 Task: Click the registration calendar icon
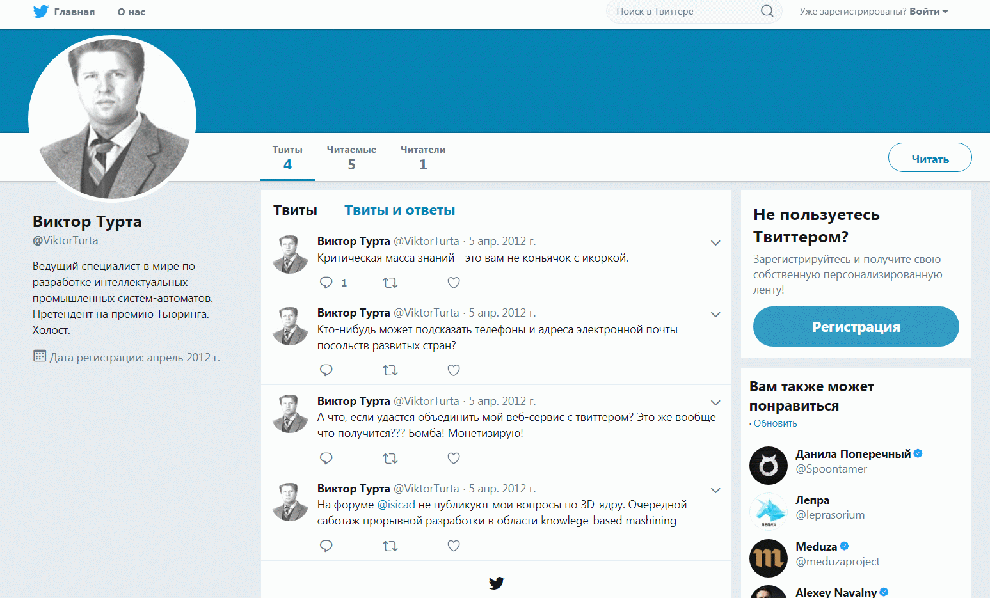point(40,356)
